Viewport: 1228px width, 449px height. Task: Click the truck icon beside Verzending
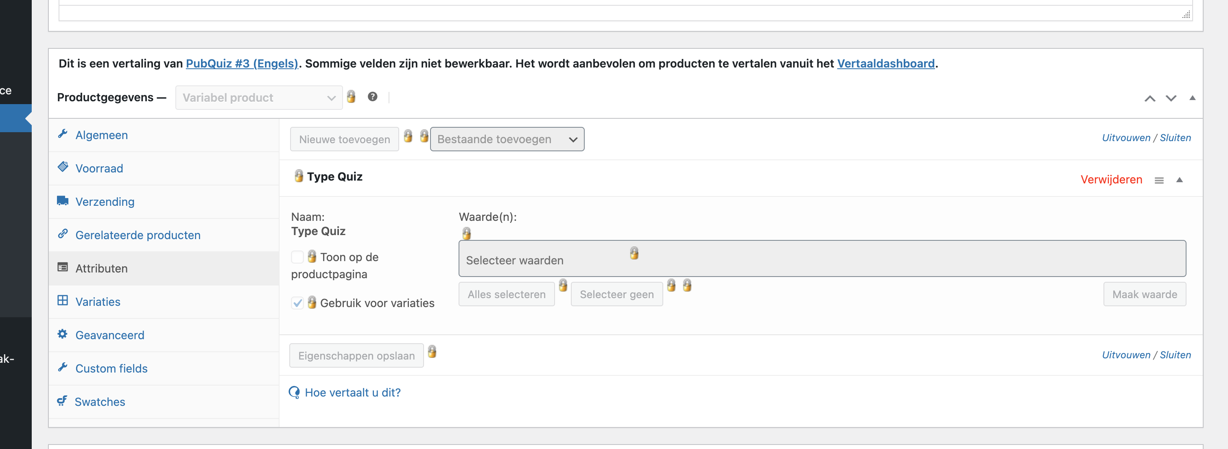pyautogui.click(x=62, y=200)
